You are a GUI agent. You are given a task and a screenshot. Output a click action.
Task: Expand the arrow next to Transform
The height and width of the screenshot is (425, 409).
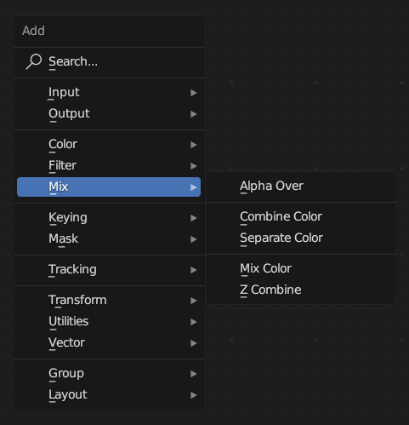[194, 301]
